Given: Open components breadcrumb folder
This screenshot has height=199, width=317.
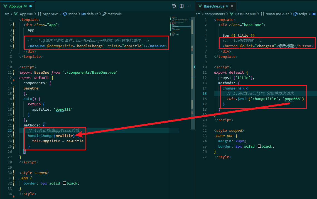Looking at the screenshot, I should (x=215, y=14).
